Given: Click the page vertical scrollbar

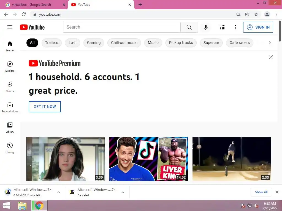Looking at the screenshot, I should click(280, 31).
